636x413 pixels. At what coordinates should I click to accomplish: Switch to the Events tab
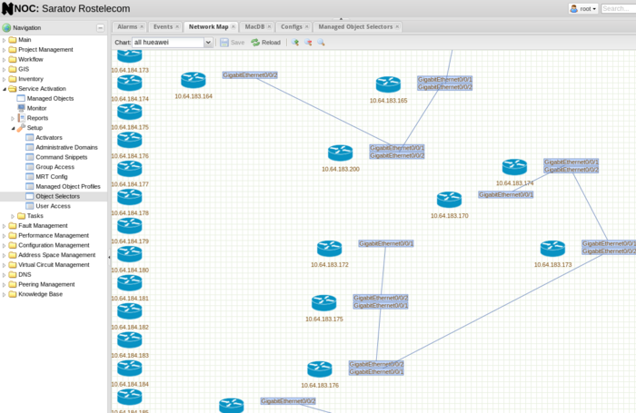click(163, 26)
